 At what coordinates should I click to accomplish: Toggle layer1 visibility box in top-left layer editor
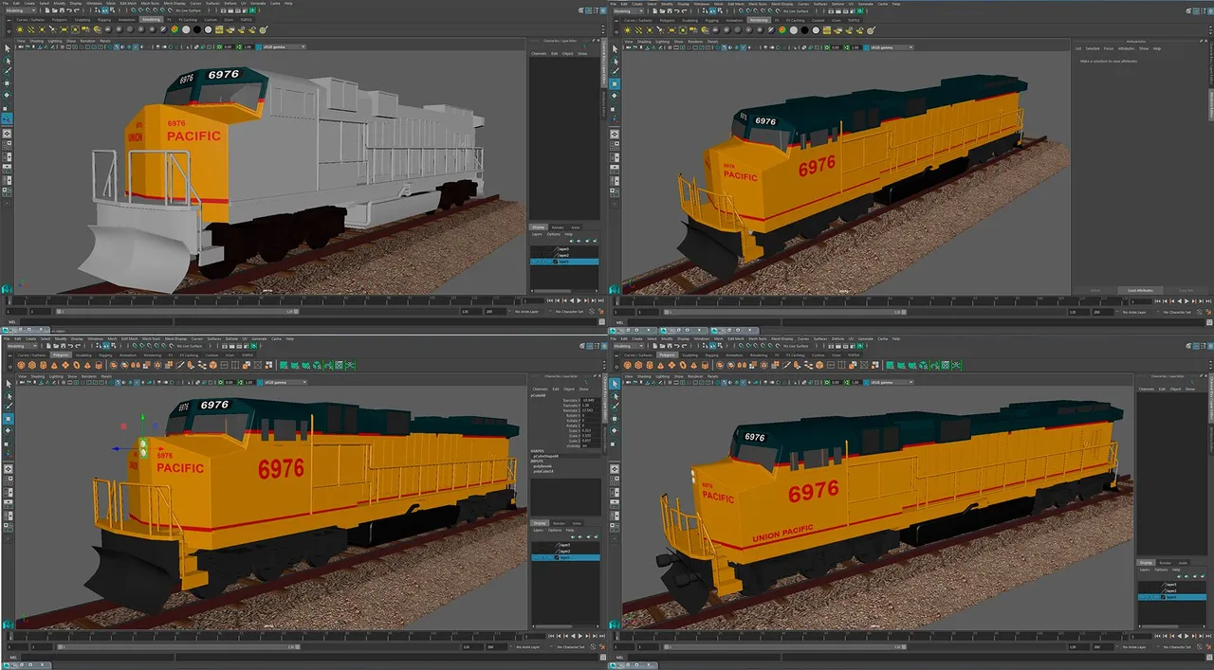(534, 262)
